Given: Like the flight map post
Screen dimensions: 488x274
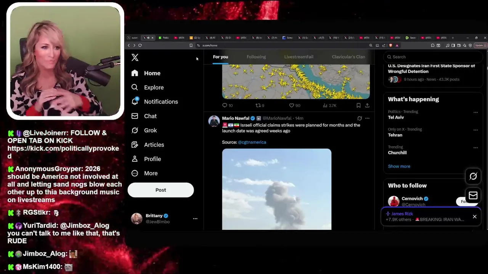Looking at the screenshot, I should click(x=294, y=105).
